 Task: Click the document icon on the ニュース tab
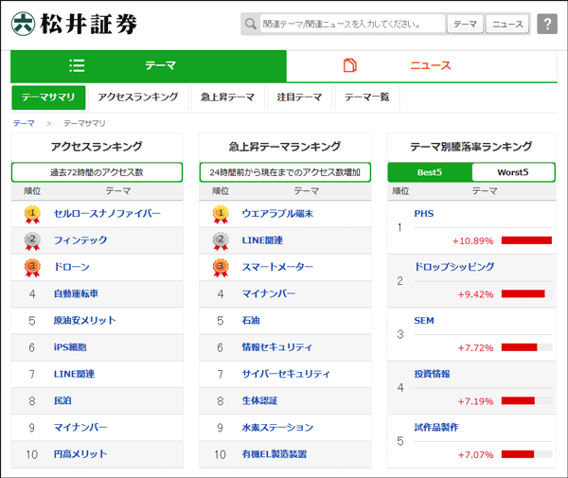point(350,65)
